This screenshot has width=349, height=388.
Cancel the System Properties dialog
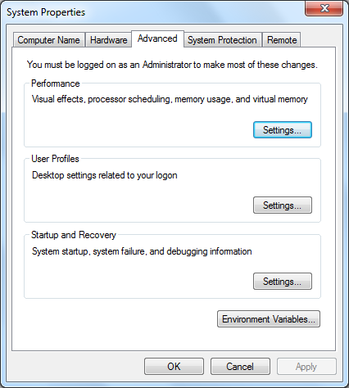pos(240,367)
